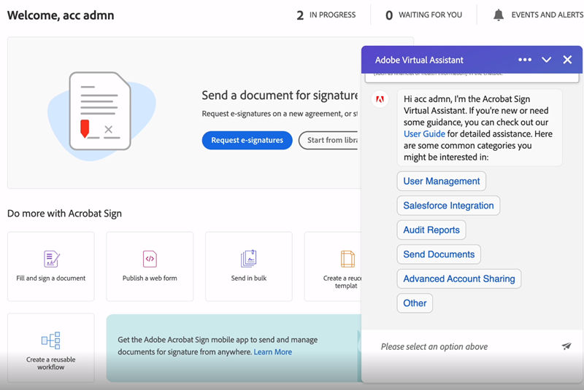Click the Send a document for signature heading
This screenshot has height=390, width=584.
280,95
